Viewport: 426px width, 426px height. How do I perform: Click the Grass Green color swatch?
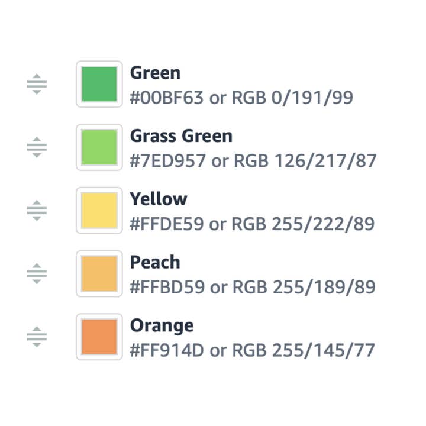99,147
